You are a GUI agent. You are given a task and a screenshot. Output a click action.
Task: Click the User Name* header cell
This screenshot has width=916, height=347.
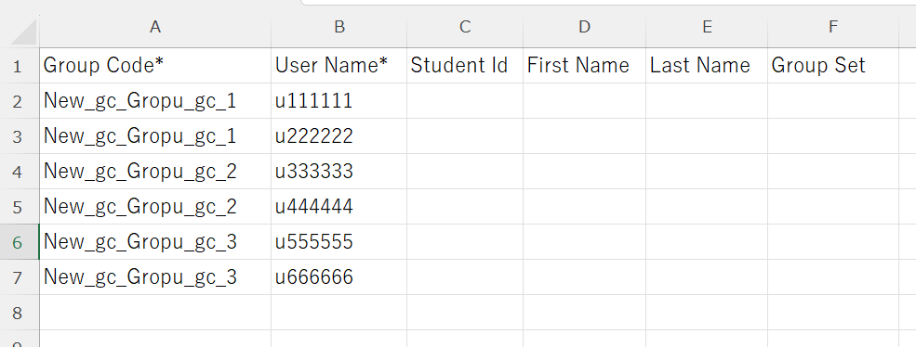click(339, 66)
